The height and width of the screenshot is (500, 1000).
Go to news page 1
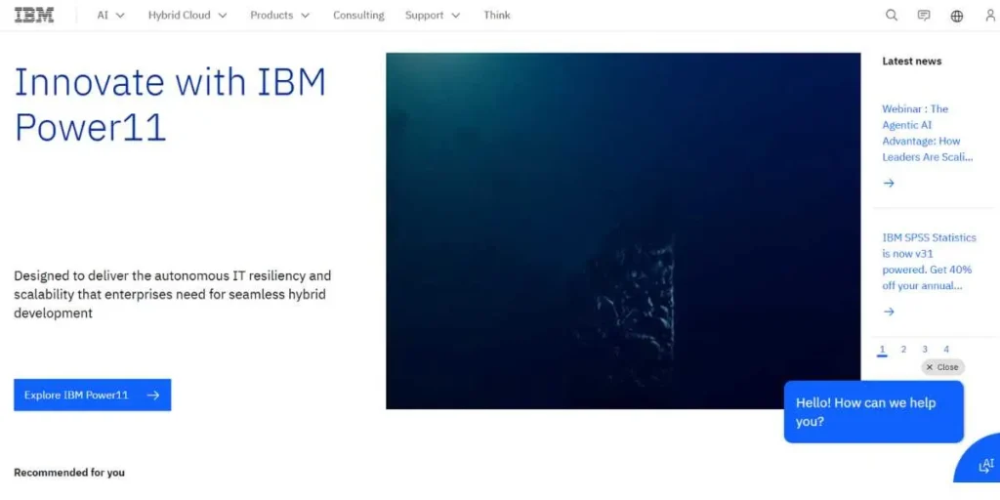882,350
